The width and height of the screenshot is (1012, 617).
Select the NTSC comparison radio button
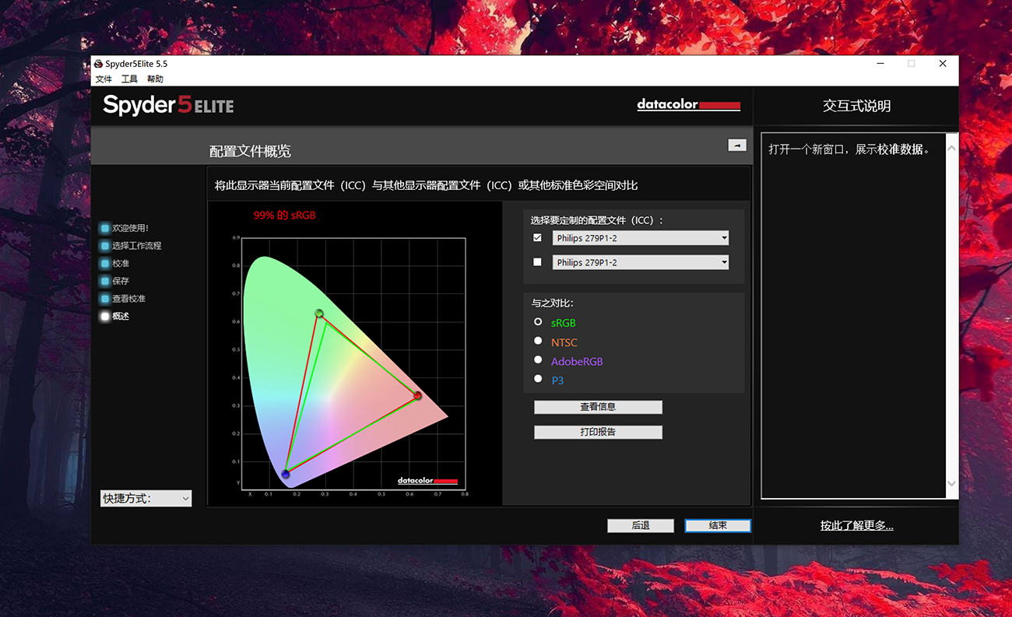point(538,341)
